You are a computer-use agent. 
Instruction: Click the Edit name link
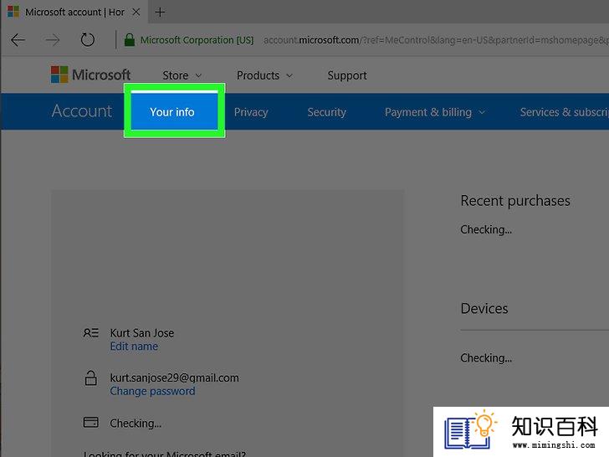(x=134, y=347)
